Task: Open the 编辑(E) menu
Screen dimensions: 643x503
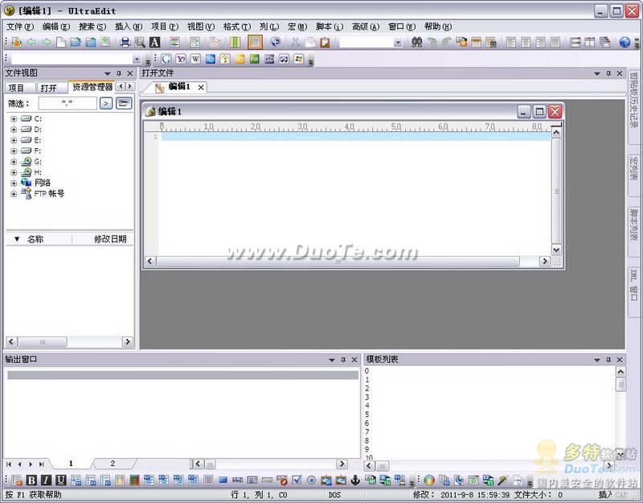Action: 55,27
